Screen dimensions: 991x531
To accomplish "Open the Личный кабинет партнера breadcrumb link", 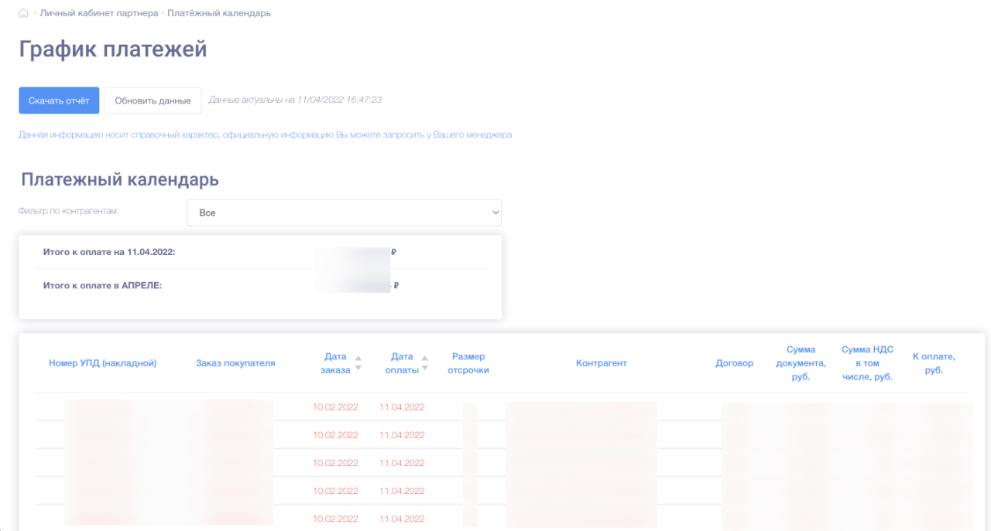I will click(x=99, y=13).
